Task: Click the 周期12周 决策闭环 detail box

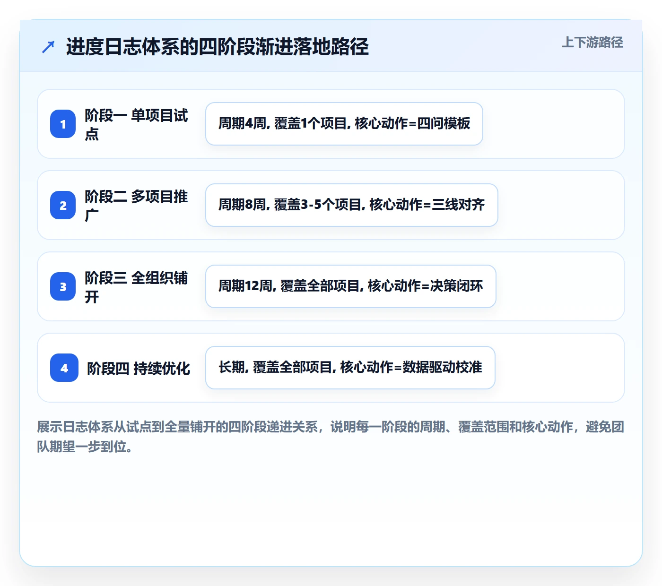Action: point(351,286)
